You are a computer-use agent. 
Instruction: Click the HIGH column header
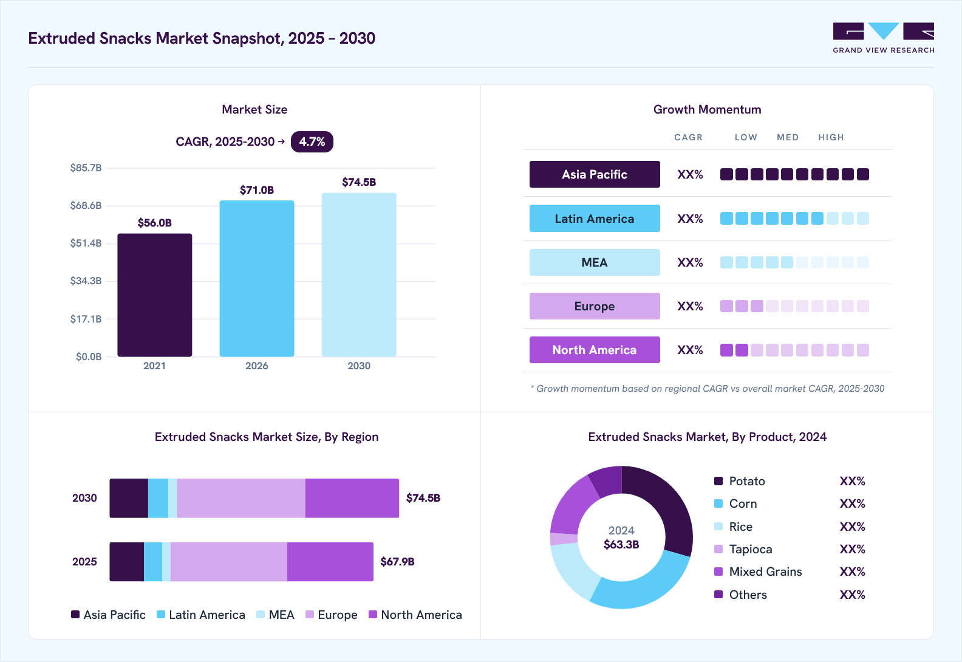(x=831, y=137)
